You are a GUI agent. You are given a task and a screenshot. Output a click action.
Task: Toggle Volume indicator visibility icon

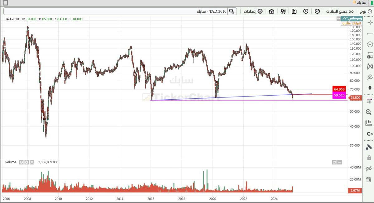tap(21, 162)
